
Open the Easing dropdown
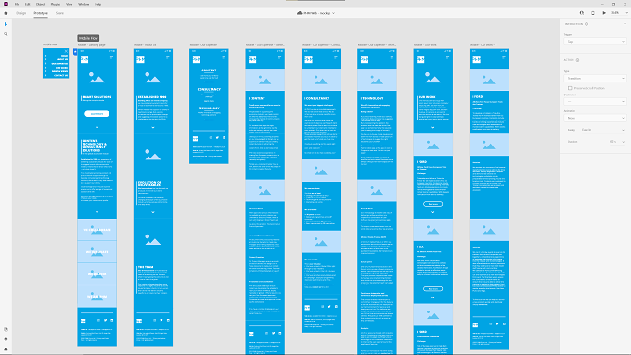[x=603, y=130]
